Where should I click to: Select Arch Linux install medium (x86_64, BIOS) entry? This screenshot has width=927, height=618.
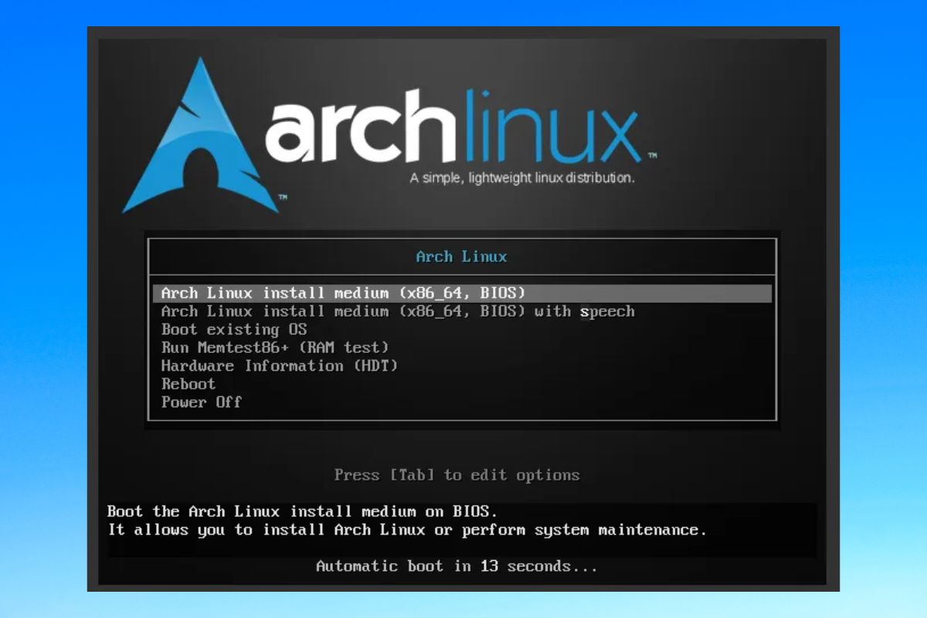click(462, 294)
